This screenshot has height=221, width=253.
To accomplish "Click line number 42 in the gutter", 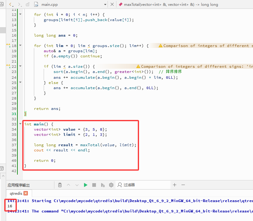I will click(14, 171).
